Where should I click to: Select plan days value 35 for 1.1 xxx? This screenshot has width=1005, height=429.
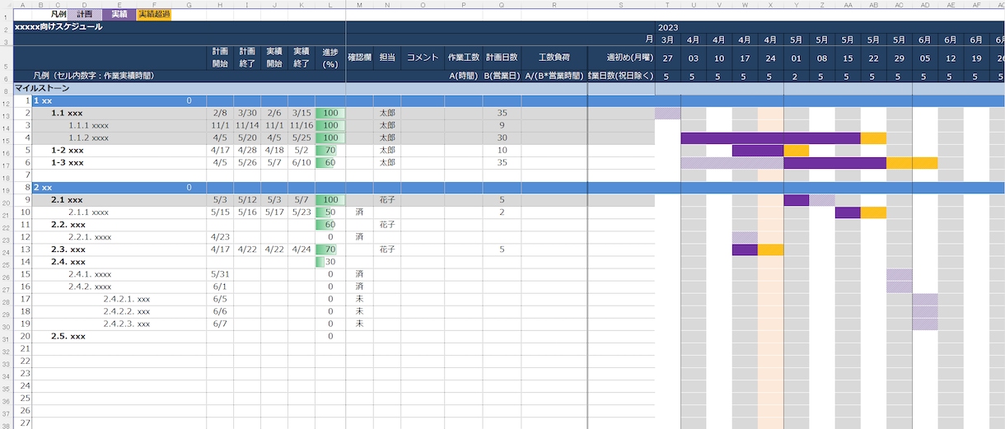tap(502, 113)
